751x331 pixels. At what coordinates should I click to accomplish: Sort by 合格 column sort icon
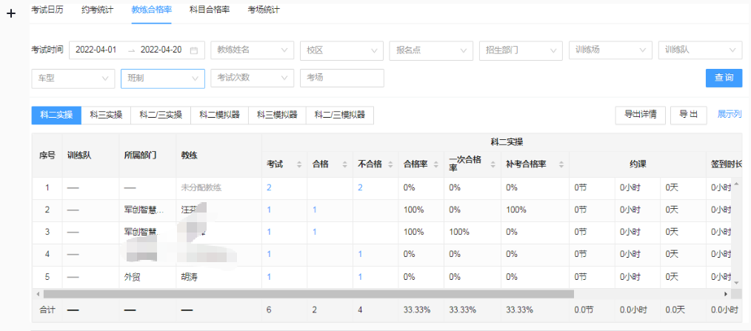tap(341, 164)
